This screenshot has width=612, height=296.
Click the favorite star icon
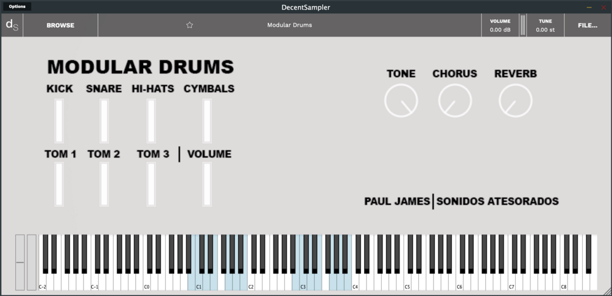(x=189, y=25)
